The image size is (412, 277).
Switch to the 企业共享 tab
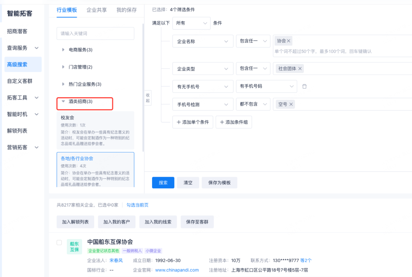pos(97,10)
